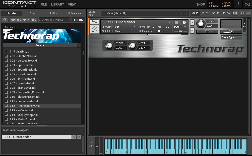Switch to the Libraries tab
The image size is (252, 156).
(11, 13)
